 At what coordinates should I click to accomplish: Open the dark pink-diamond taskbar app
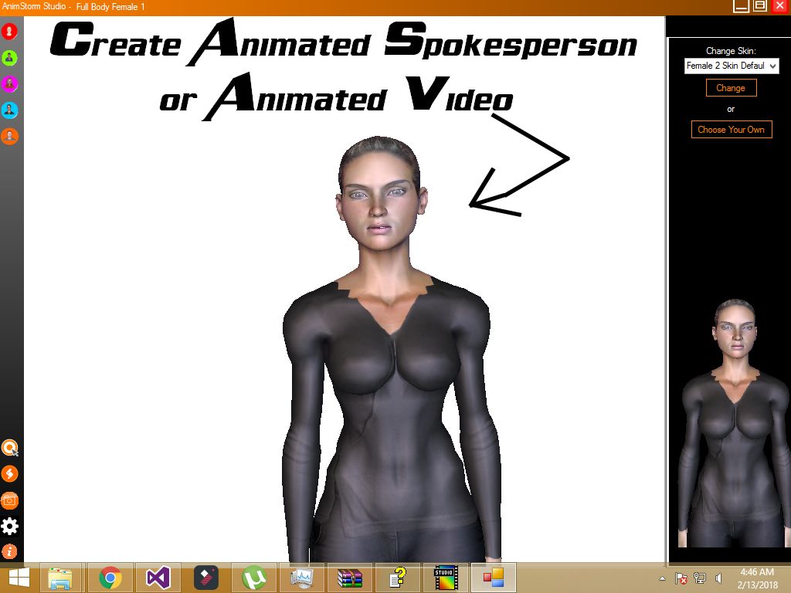pyautogui.click(x=206, y=578)
